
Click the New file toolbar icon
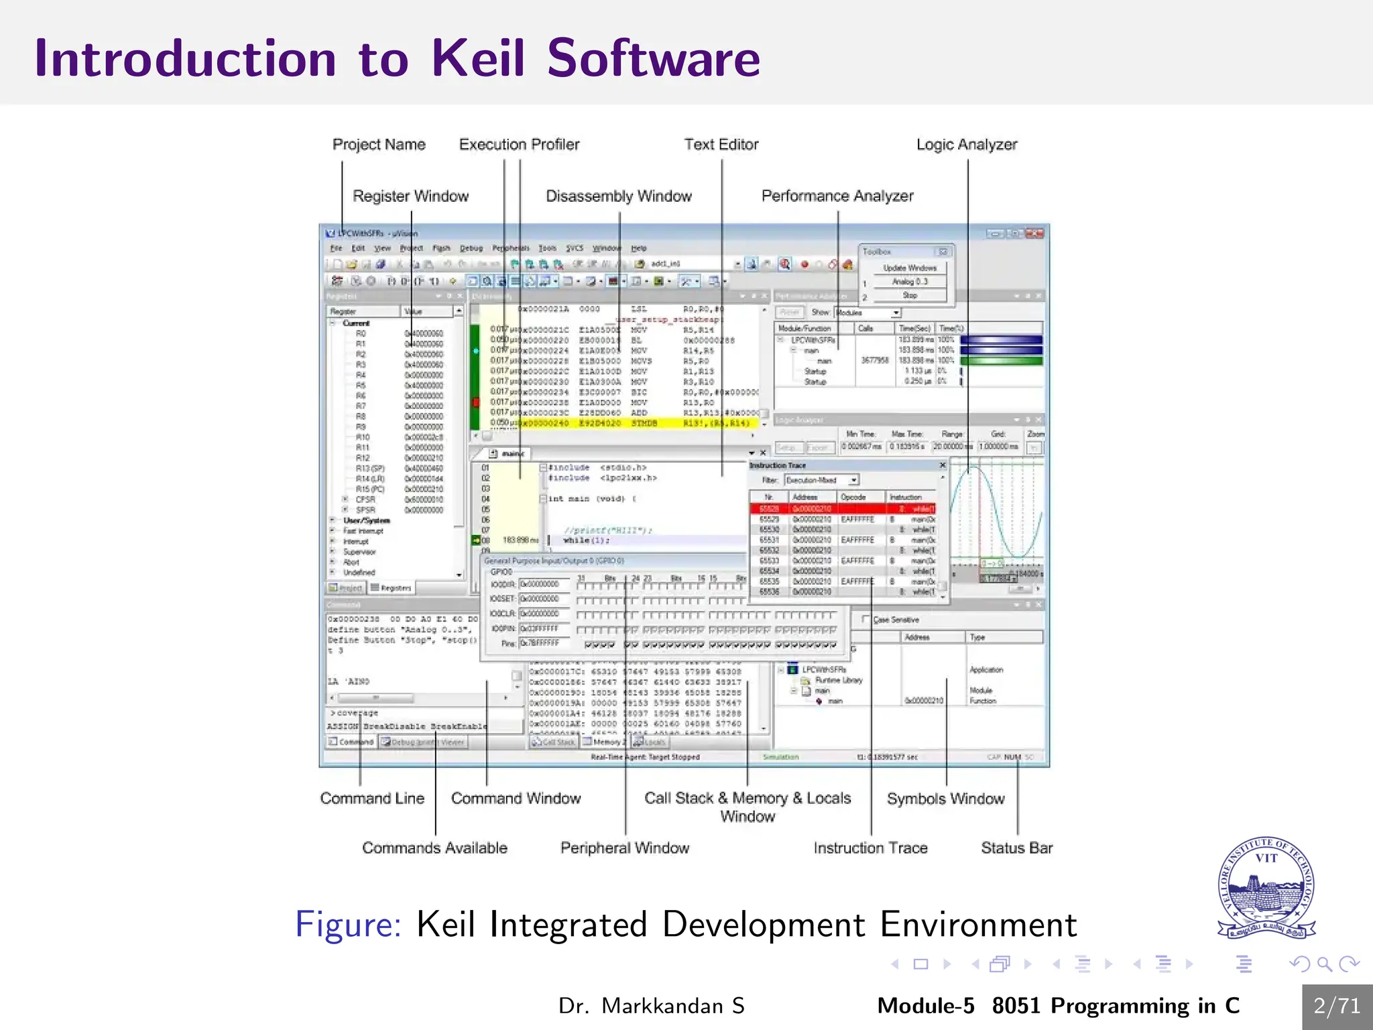click(338, 264)
